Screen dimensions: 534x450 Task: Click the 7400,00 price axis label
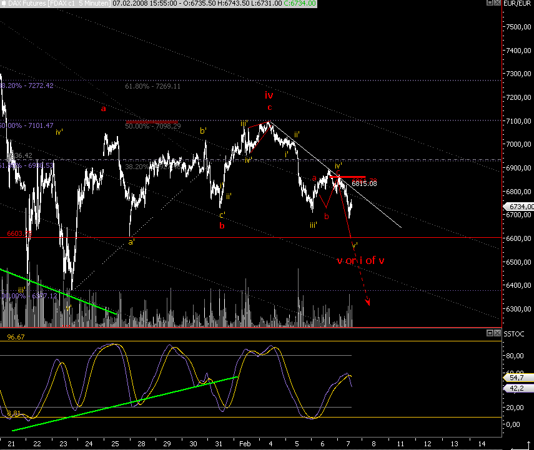click(518, 51)
